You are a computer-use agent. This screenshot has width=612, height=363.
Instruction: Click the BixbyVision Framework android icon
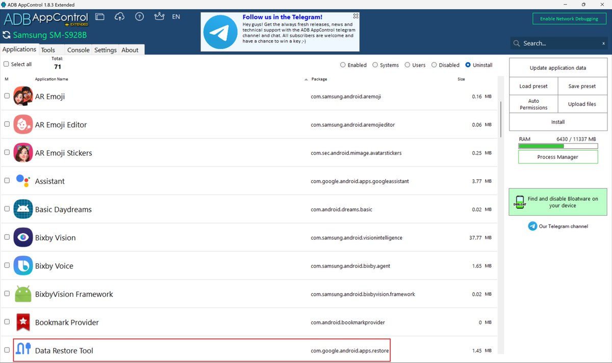(x=23, y=294)
